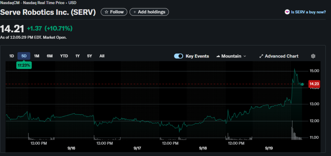331x156 pixels.
Task: Click the 15.00 price axis label
Action: tap(314, 71)
